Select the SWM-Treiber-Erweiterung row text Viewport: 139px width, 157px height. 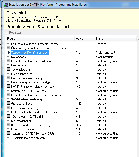coord(26,99)
